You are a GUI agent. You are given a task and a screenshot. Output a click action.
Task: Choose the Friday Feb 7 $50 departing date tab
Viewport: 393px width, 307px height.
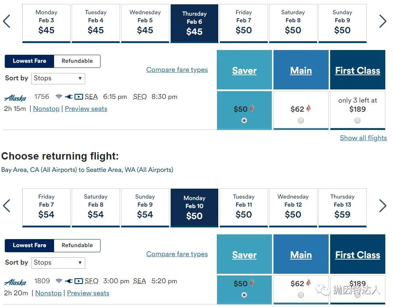243,23
